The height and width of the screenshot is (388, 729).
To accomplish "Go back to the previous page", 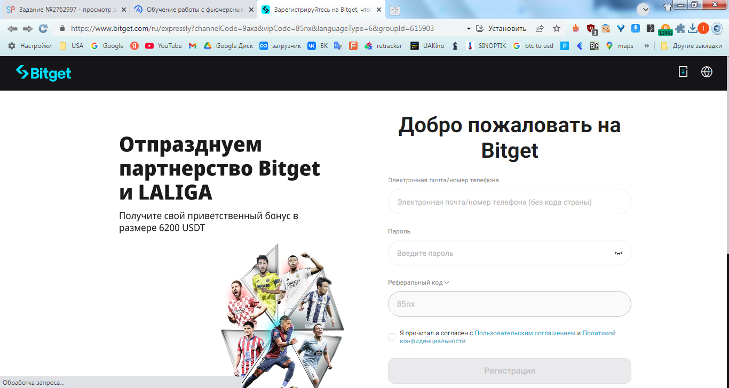I will pyautogui.click(x=12, y=29).
